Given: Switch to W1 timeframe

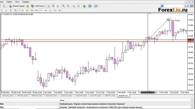Looking at the screenshot, I should click(55, 11).
